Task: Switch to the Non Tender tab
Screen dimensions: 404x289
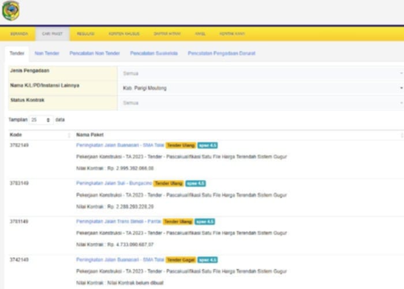Action: coord(47,53)
